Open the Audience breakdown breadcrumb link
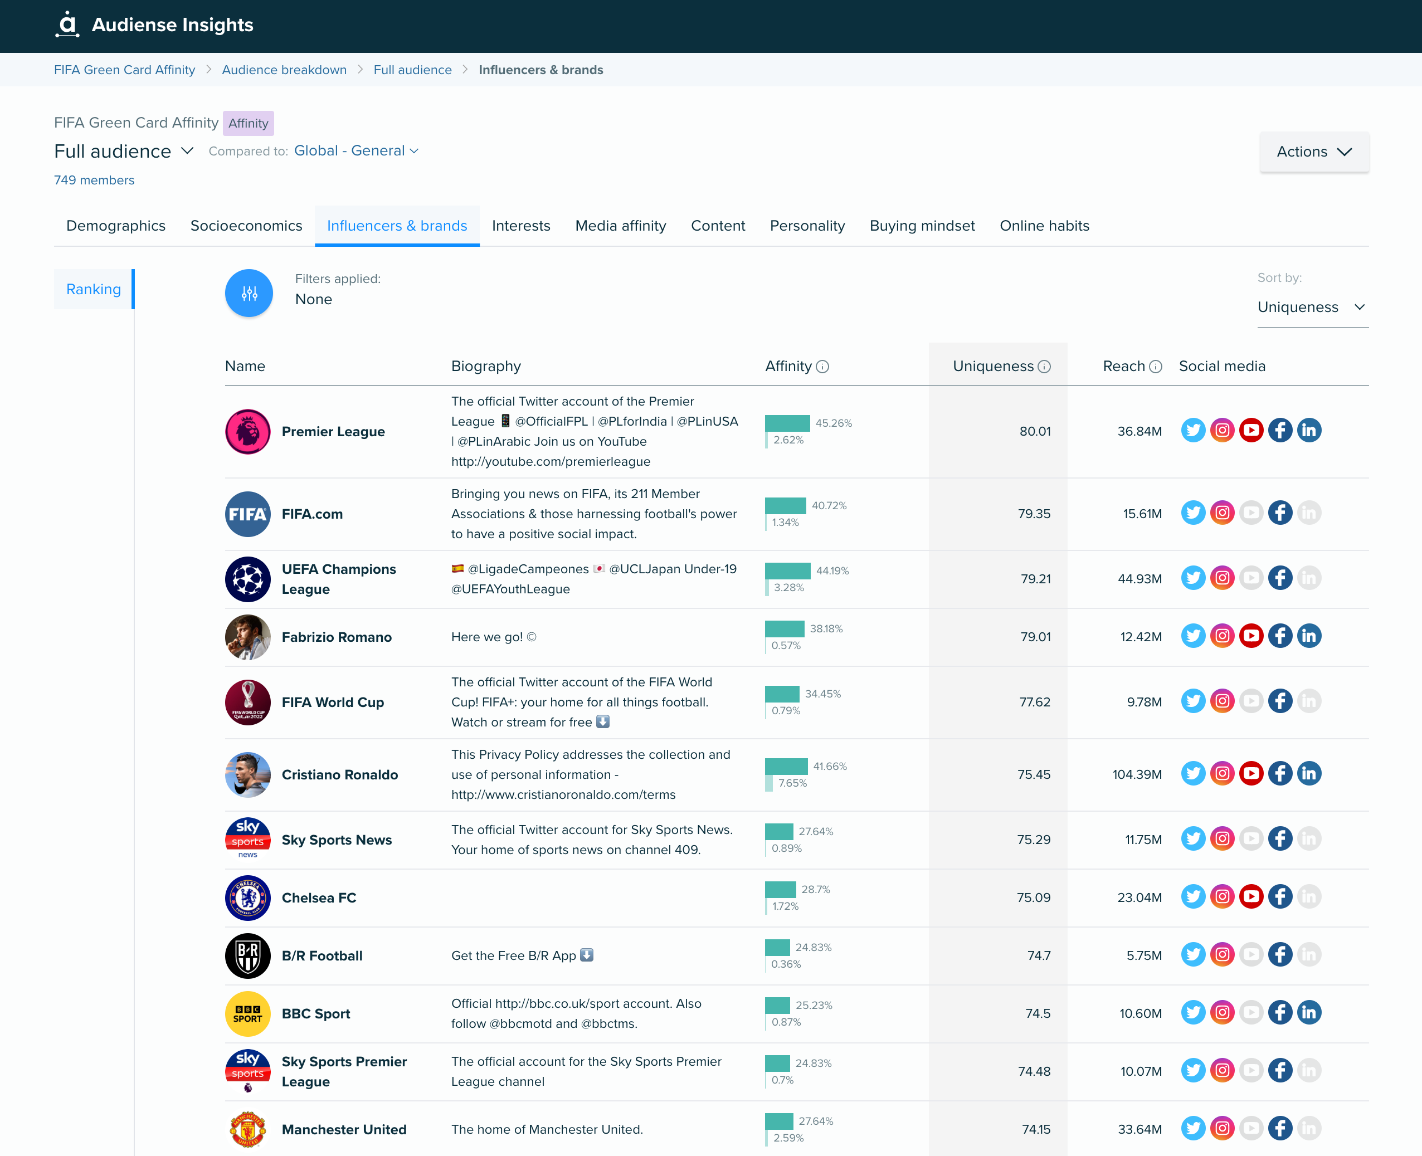1422x1156 pixels. point(284,69)
